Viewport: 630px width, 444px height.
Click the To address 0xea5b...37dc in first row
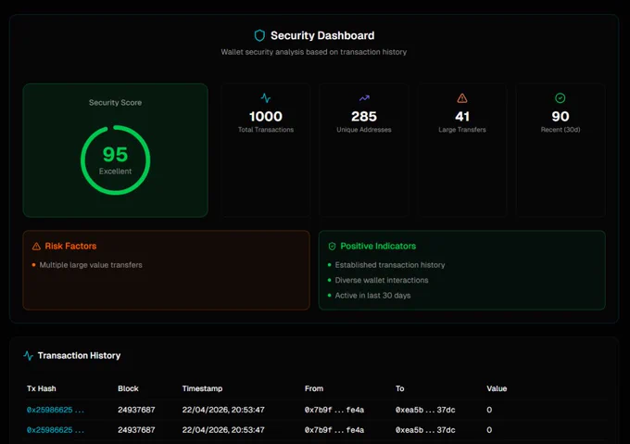coord(425,410)
